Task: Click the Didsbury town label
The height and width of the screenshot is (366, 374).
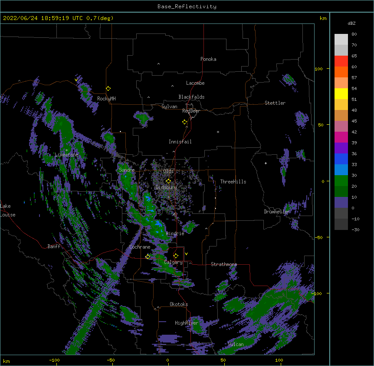Action: point(166,187)
